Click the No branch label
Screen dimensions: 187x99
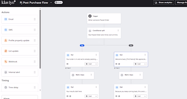131,46
